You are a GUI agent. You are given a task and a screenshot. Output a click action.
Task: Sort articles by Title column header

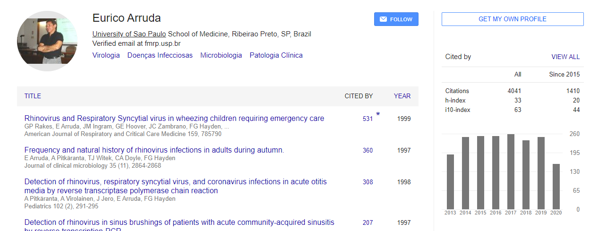[x=33, y=96]
